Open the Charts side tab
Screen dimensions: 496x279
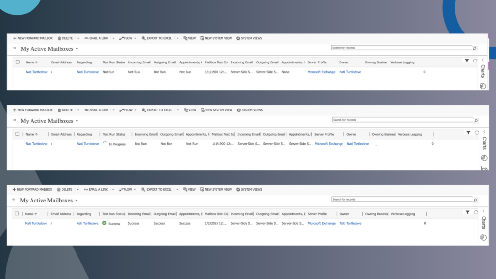[483, 71]
